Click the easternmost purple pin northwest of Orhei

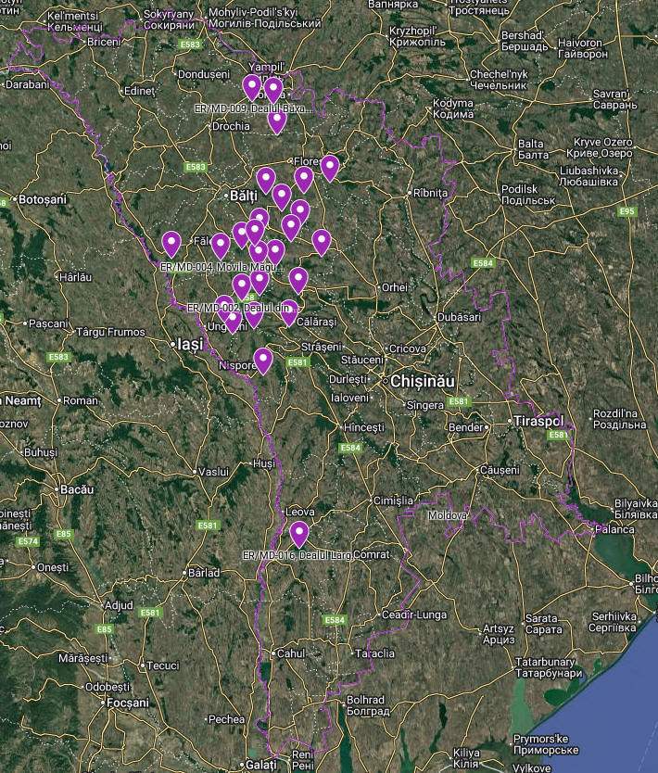click(321, 242)
